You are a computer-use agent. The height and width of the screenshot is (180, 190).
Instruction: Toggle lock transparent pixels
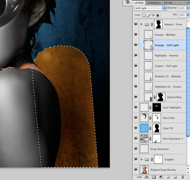[144, 15]
